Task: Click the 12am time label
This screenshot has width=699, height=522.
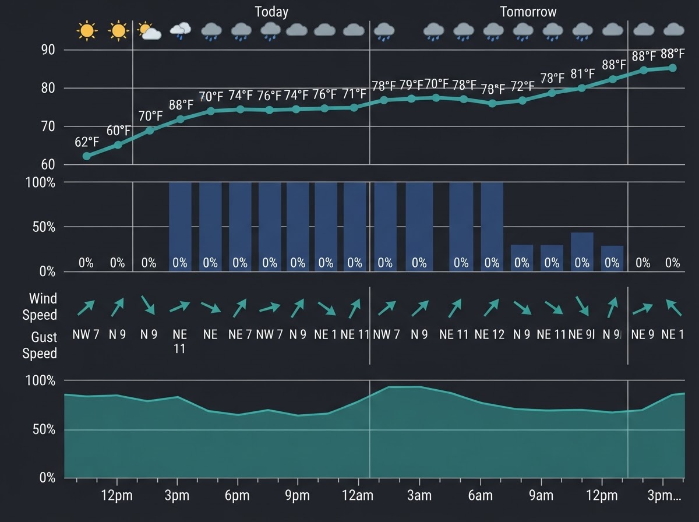Action: [x=358, y=496]
